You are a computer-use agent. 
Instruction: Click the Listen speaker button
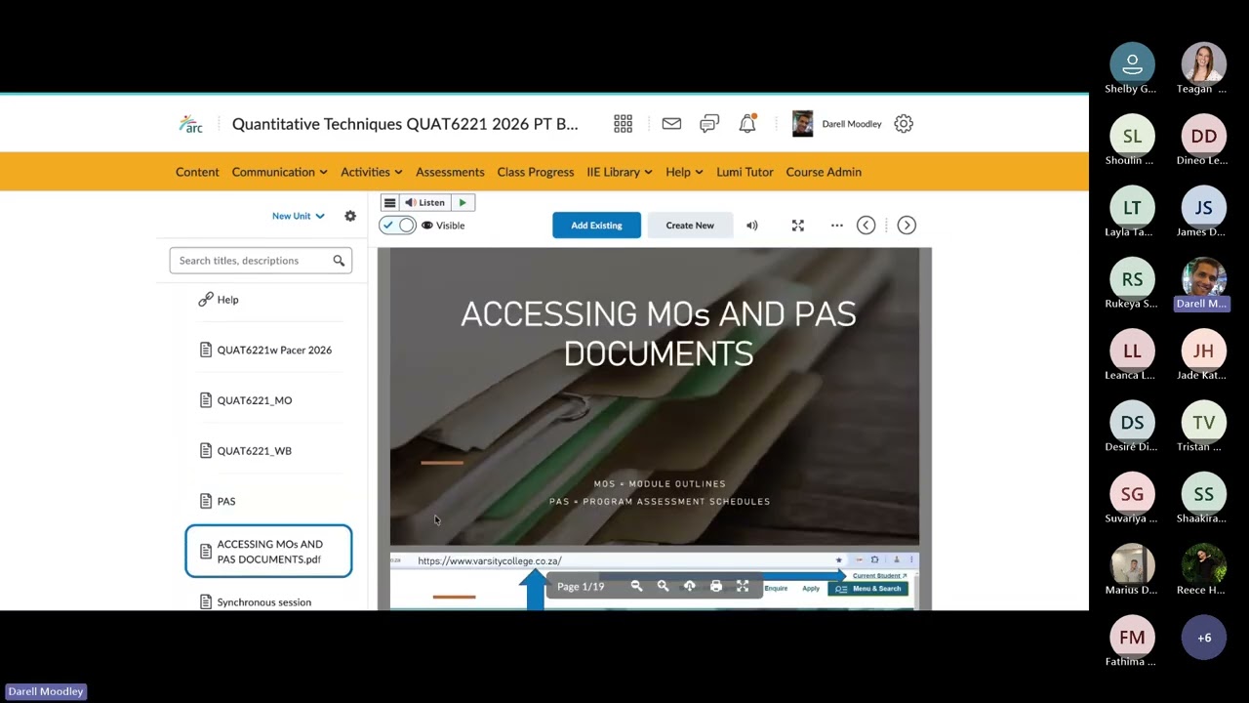(425, 203)
